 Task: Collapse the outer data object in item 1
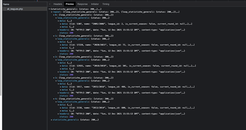[58, 42]
